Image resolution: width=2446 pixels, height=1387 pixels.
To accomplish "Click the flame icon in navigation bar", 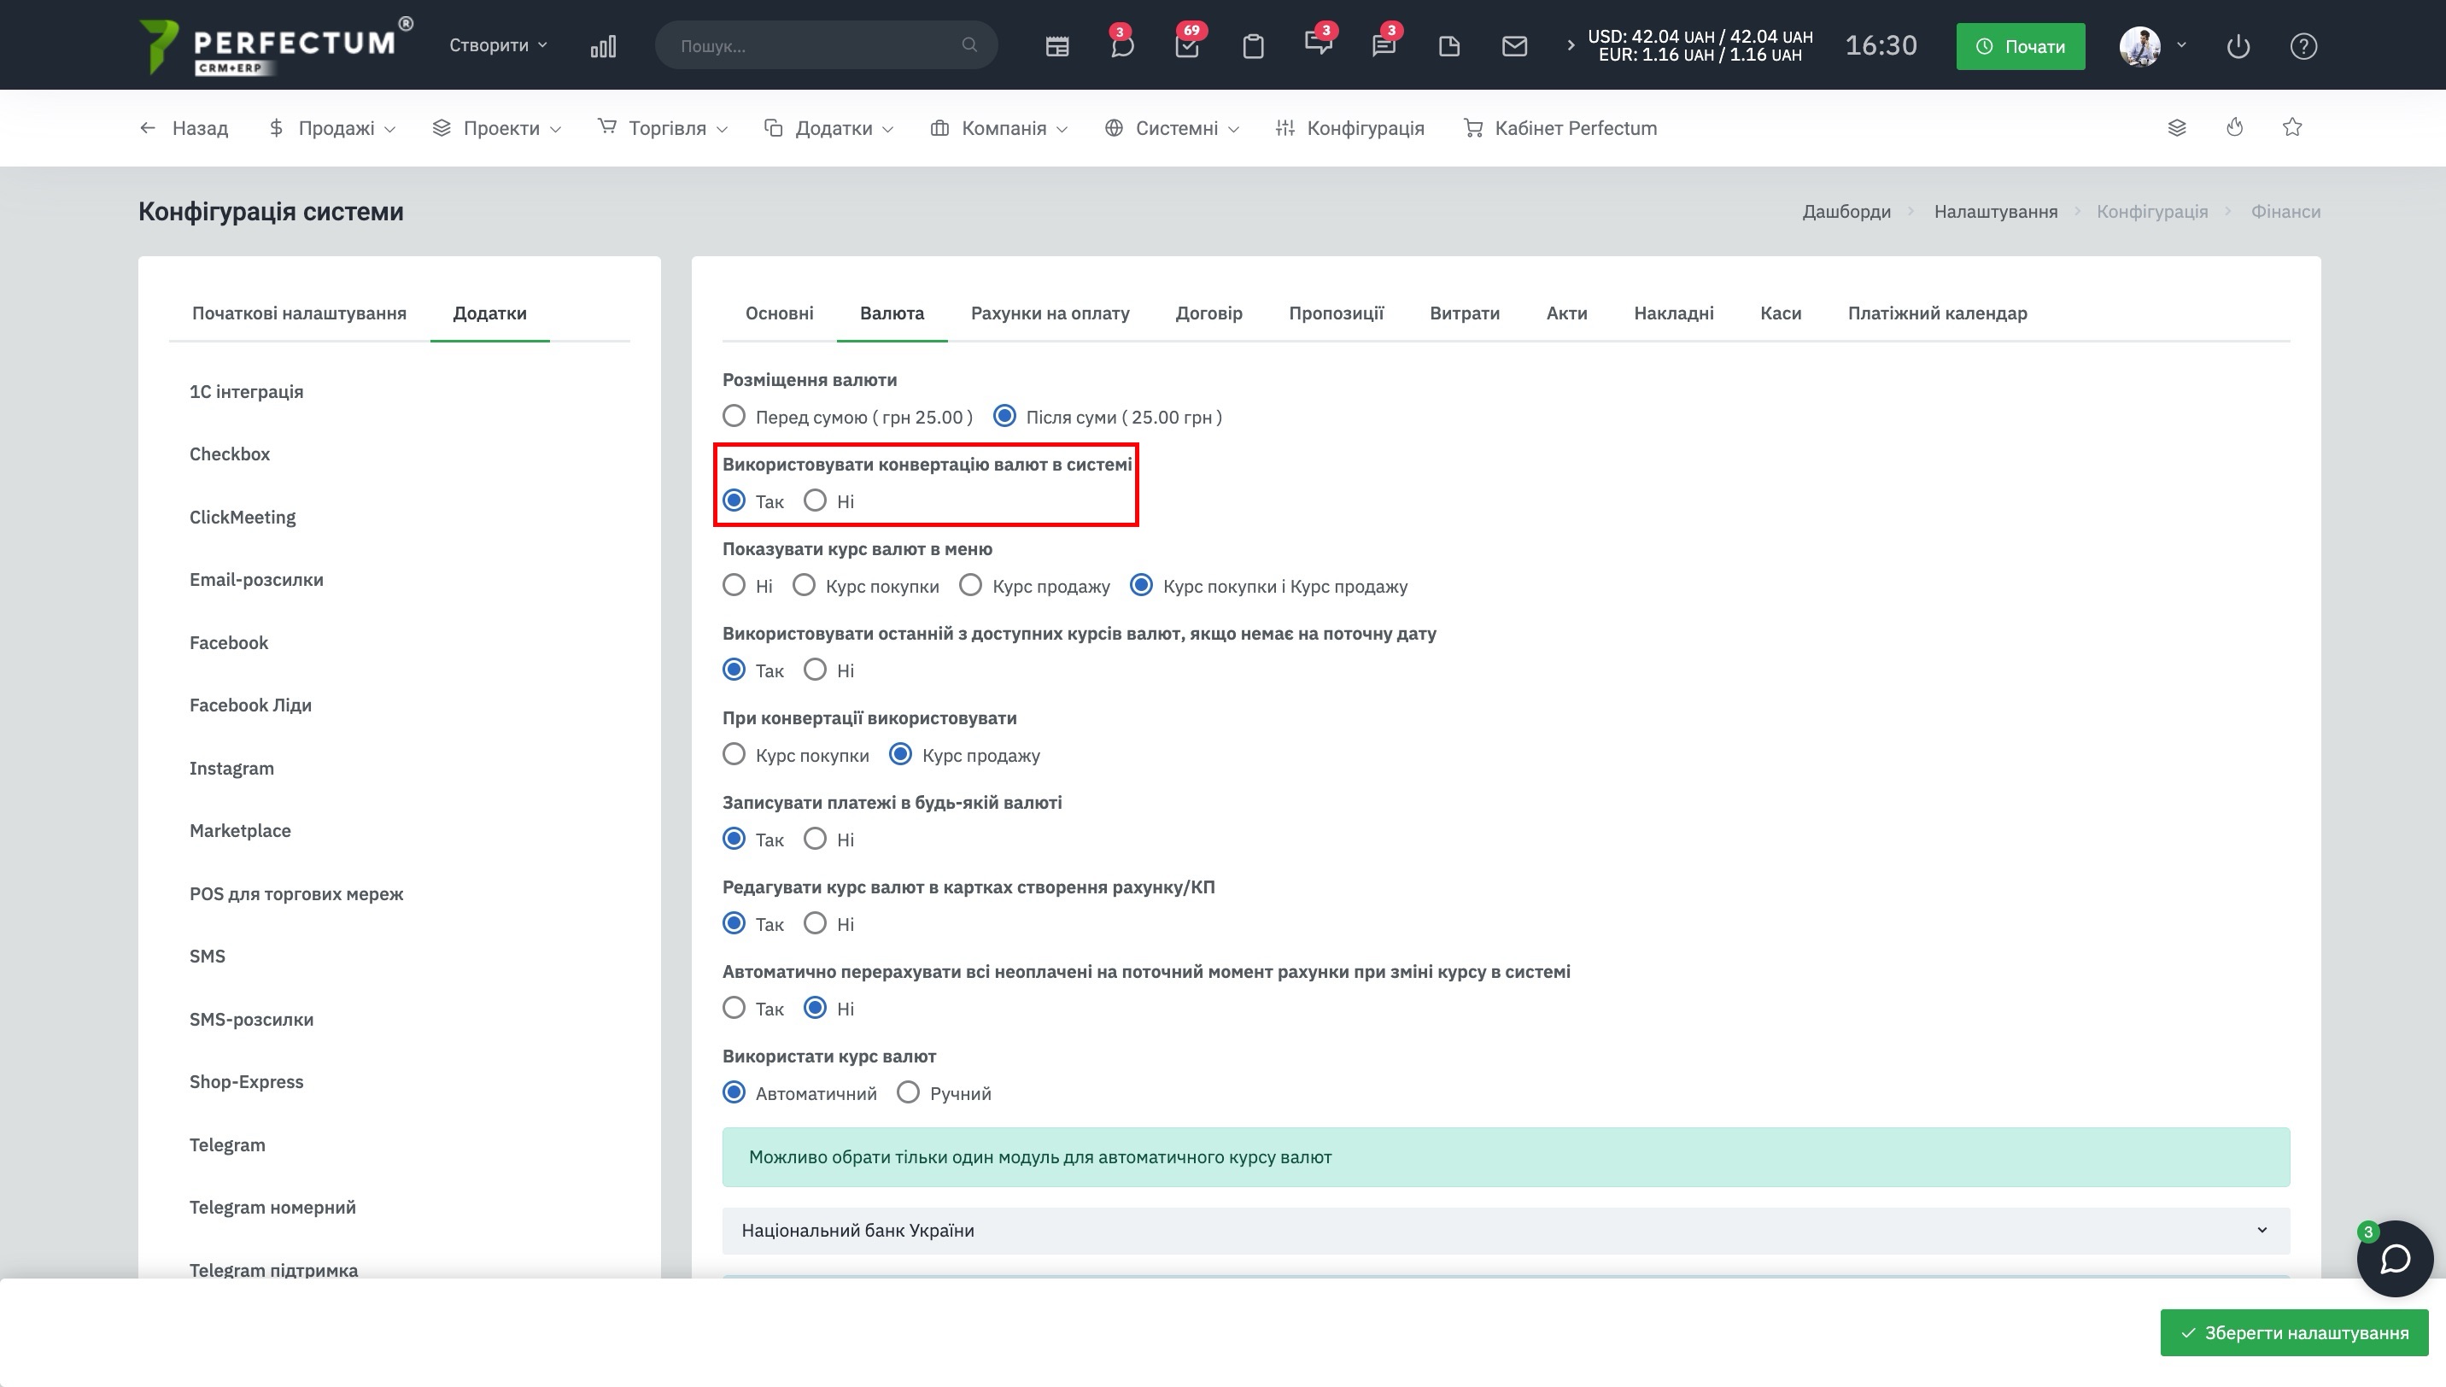I will pyautogui.click(x=2234, y=127).
